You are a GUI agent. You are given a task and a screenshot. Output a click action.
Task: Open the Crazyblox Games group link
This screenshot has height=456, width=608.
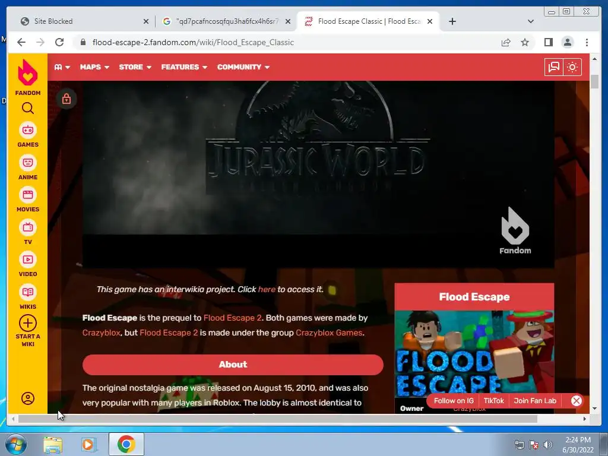point(329,332)
